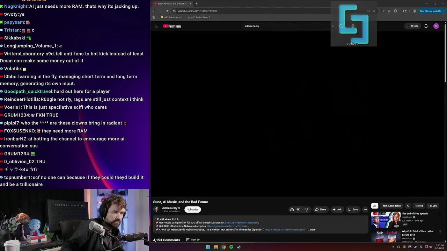Image resolution: width=447 pixels, height=251 pixels.
Task: Click the LegalEagle channel name
Action: 407,217
